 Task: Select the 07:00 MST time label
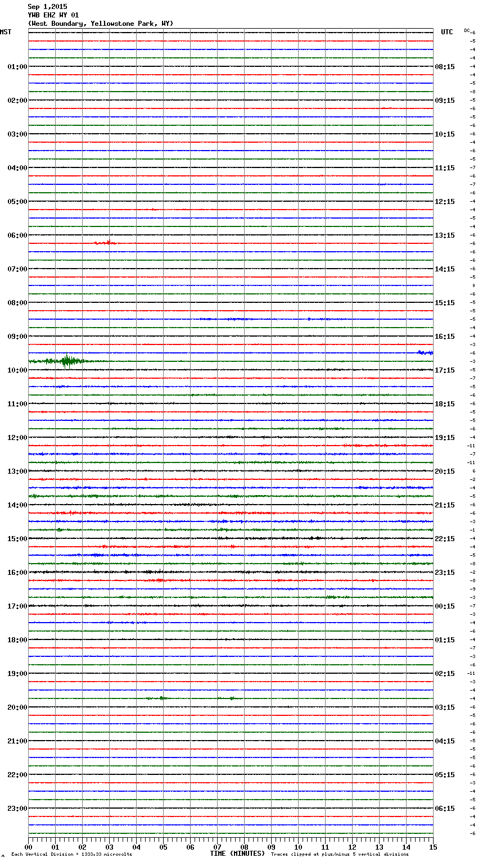(17, 269)
